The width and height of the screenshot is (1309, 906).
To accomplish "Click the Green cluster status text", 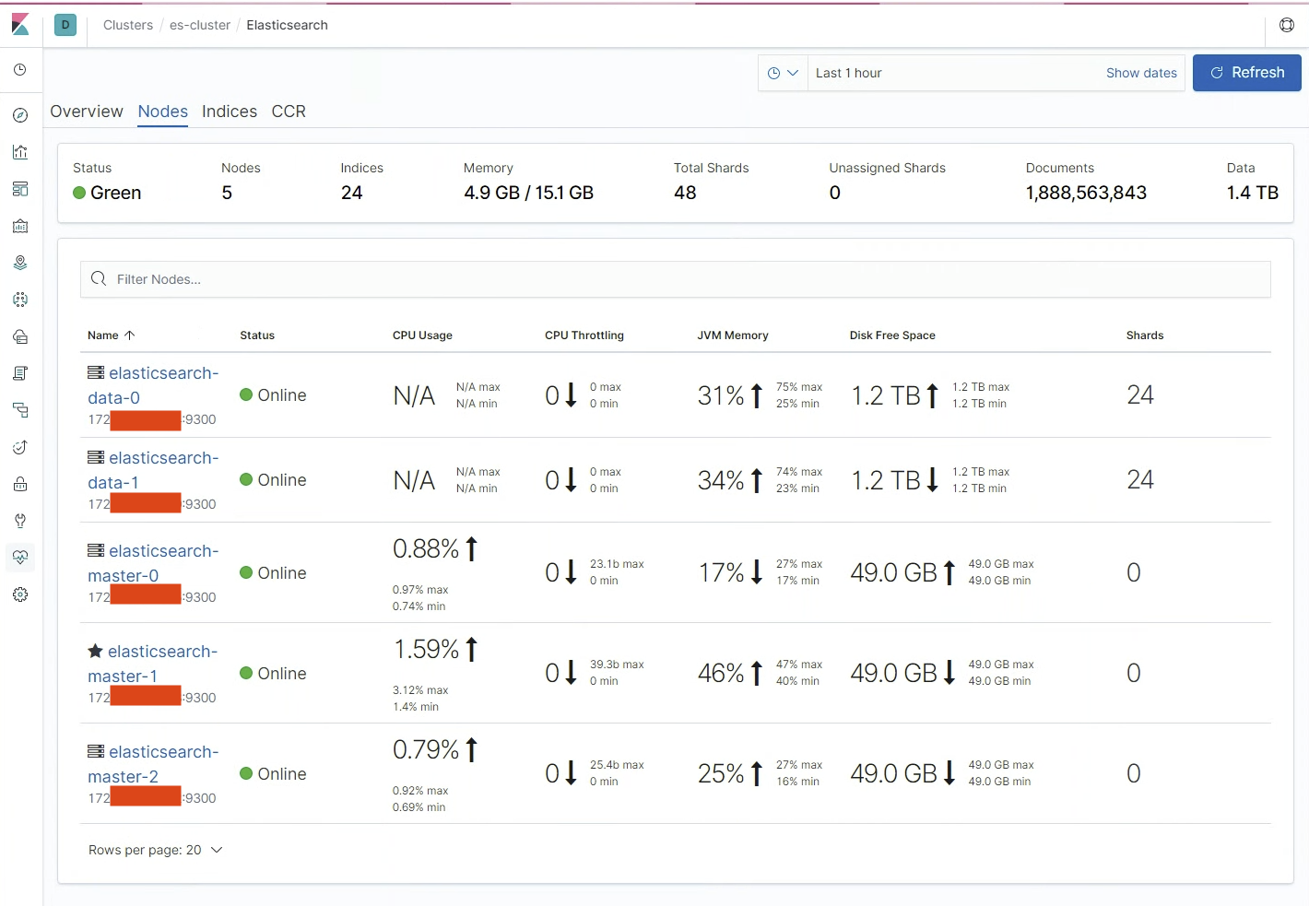I will pos(116,193).
